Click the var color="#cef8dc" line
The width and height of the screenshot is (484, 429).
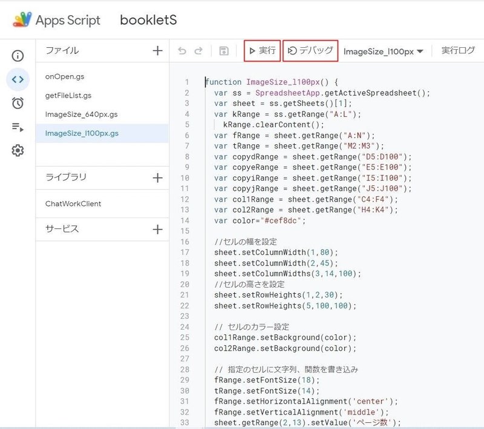click(260, 221)
